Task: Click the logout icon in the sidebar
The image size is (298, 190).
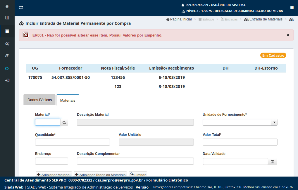Action: [x=7, y=80]
